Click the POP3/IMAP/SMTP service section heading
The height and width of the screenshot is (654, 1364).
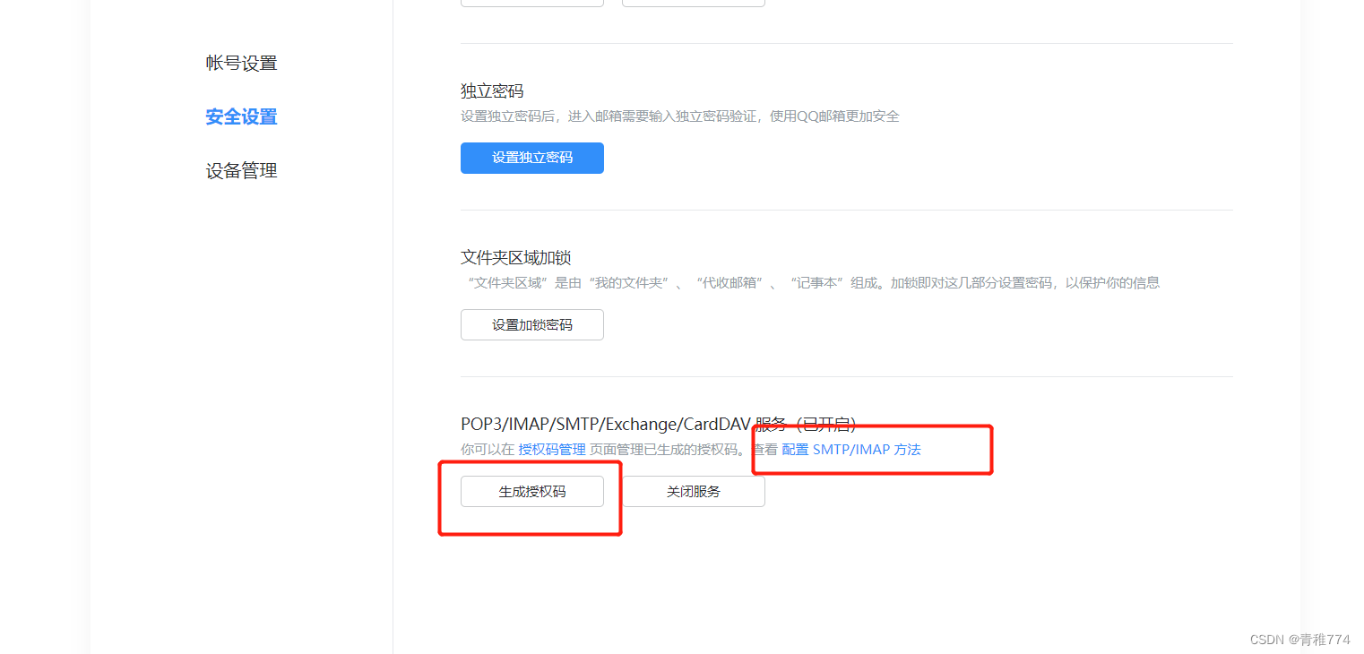pos(658,424)
